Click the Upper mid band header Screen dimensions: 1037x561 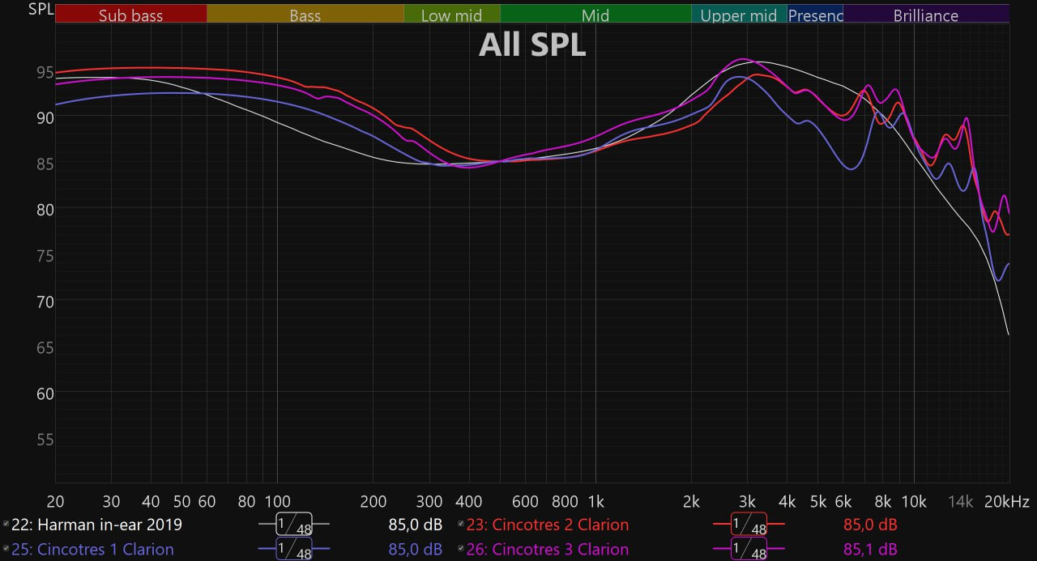click(738, 15)
